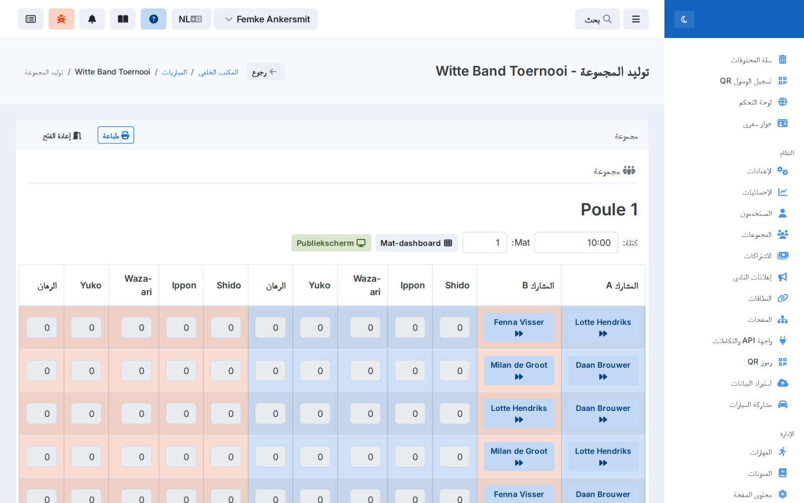Open استيراد البيانات data import item
This screenshot has width=804, height=503.
(x=759, y=383)
